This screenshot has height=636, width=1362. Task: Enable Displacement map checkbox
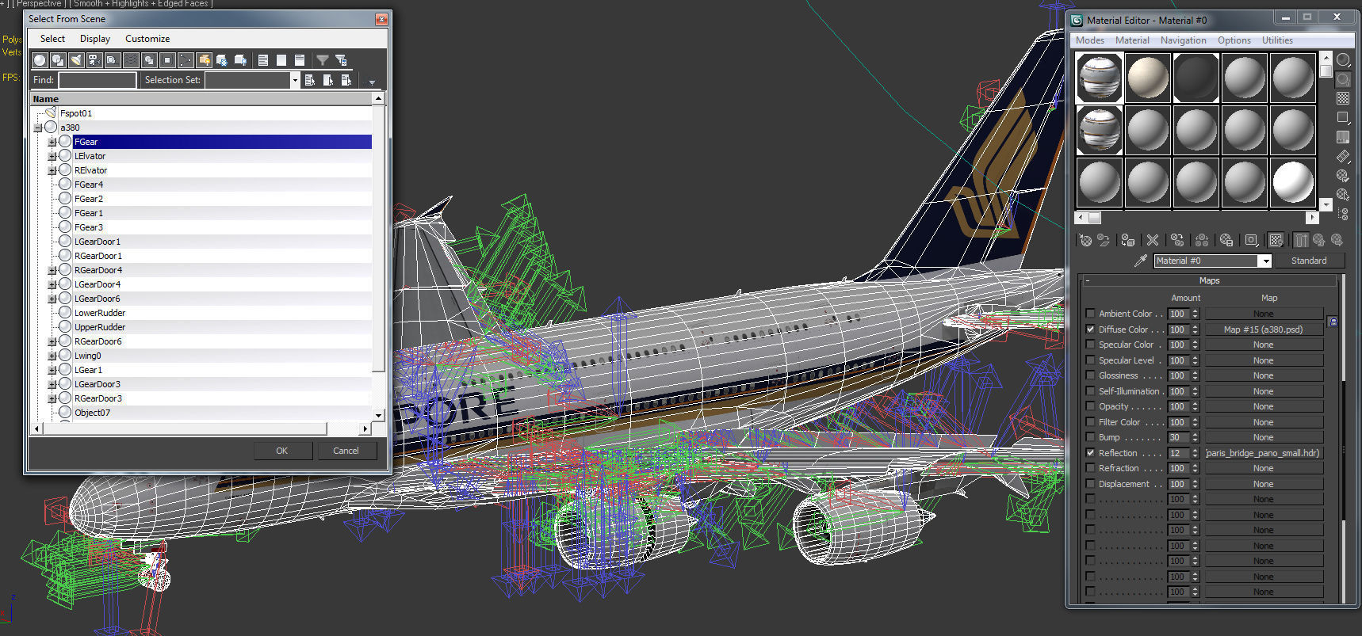(x=1090, y=483)
